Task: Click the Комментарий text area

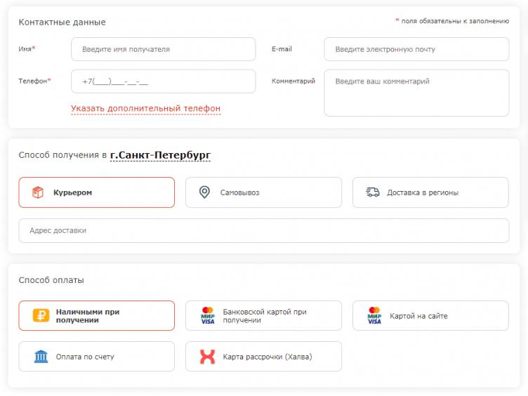Action: coord(416,93)
